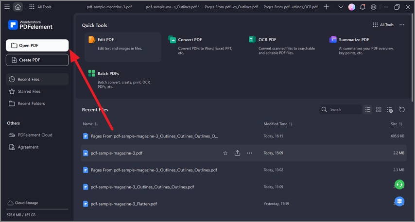Click the share icon on pdf-sample-magazine-3.pdf row
This screenshot has width=415, height=222.
click(237, 153)
